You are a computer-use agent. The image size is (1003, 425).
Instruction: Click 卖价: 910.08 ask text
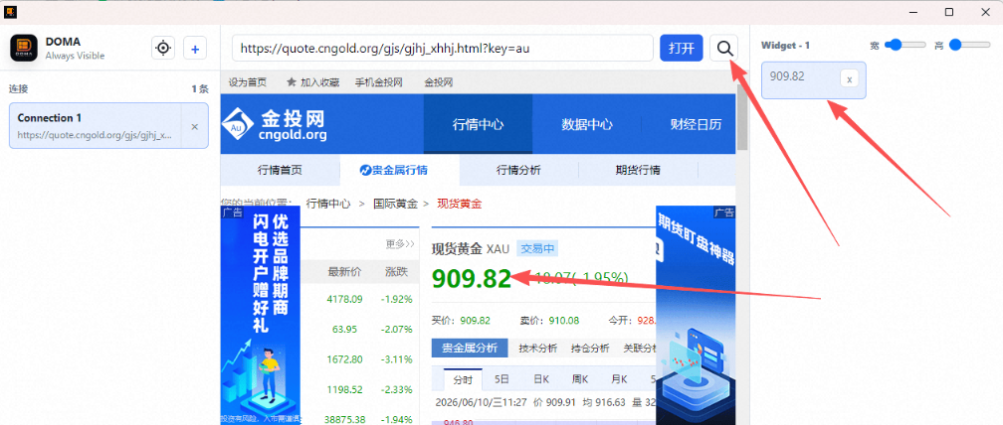tap(550, 321)
